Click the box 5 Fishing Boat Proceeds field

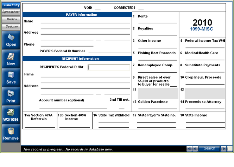(x=158, y=59)
